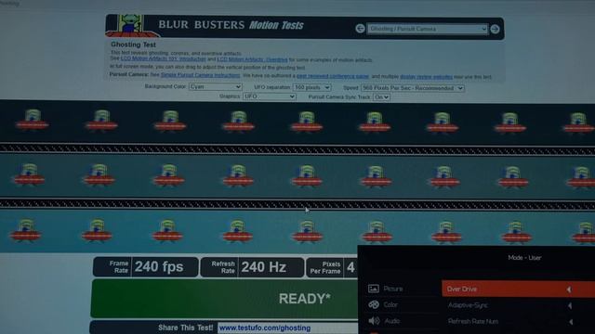Select the Color palette icon in the monitor menu
595x334 pixels.
(x=374, y=304)
